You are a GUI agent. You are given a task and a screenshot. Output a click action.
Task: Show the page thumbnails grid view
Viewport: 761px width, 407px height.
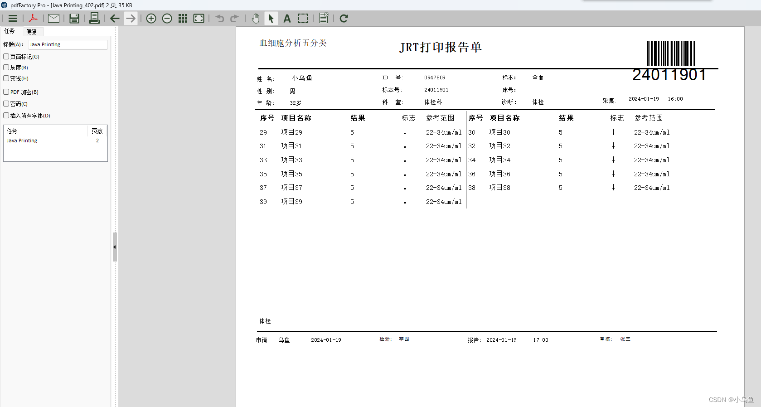point(183,19)
